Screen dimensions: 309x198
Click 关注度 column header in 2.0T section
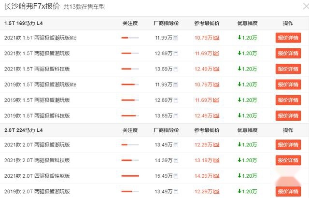coord(130,130)
